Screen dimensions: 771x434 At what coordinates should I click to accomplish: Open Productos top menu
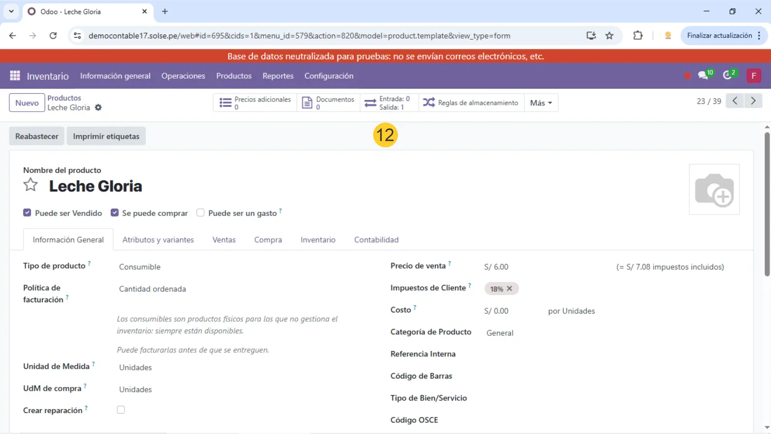point(234,76)
